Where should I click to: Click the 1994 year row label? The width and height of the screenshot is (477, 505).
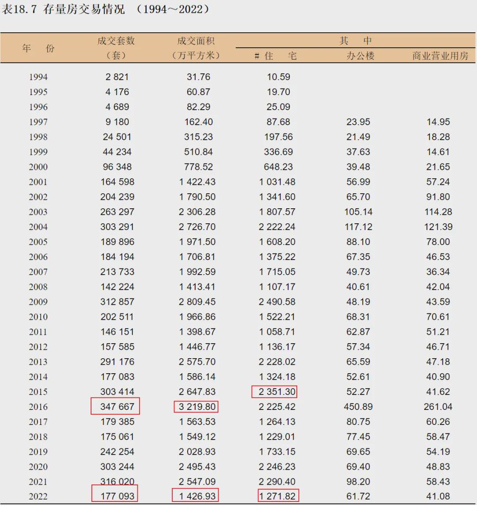[38, 77]
